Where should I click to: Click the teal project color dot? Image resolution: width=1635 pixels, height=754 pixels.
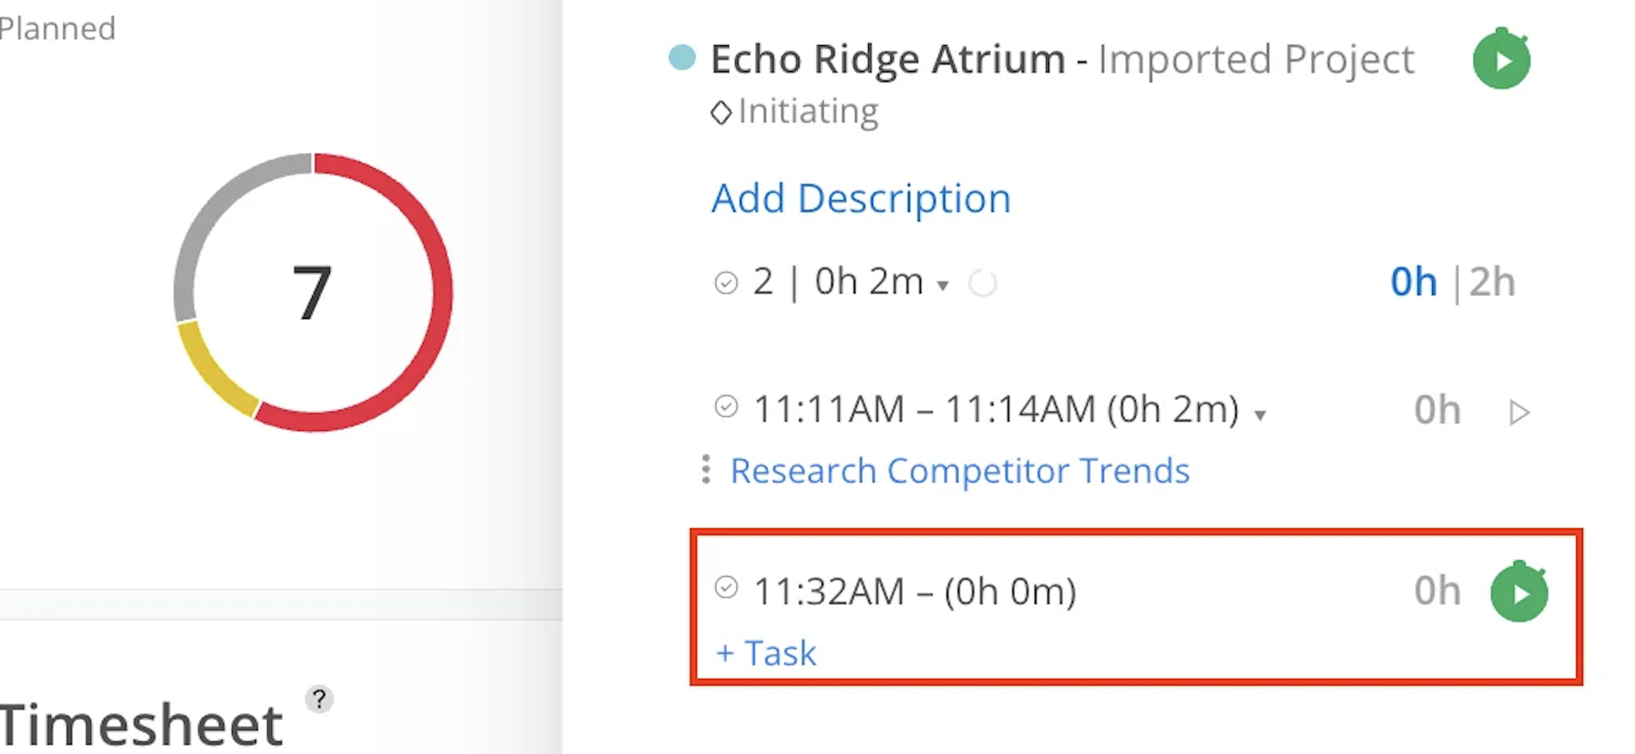point(682,58)
